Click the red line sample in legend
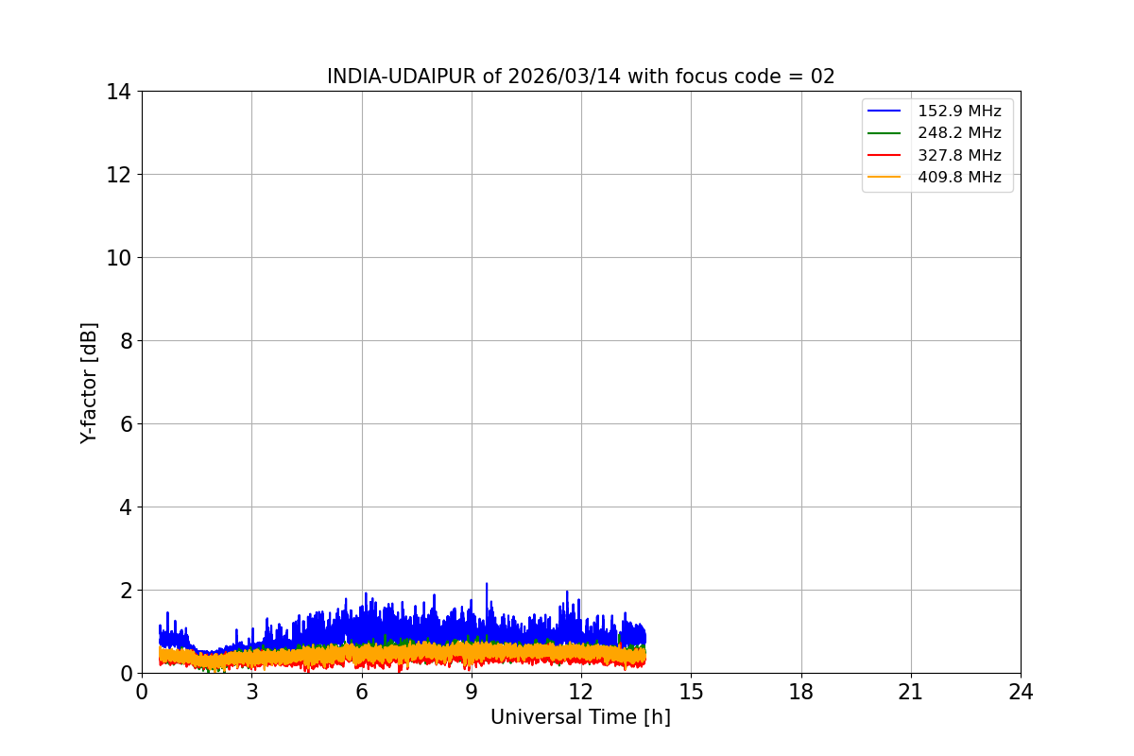The width and height of the screenshot is (1134, 756). pyautogui.click(x=885, y=155)
